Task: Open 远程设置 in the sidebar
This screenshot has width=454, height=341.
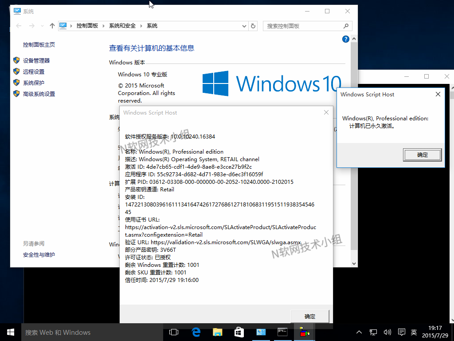Action: point(34,71)
